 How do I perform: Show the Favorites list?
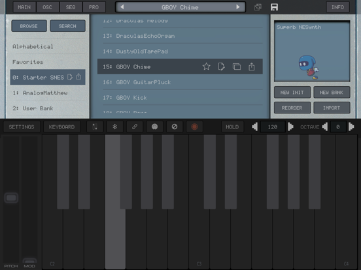[48, 62]
